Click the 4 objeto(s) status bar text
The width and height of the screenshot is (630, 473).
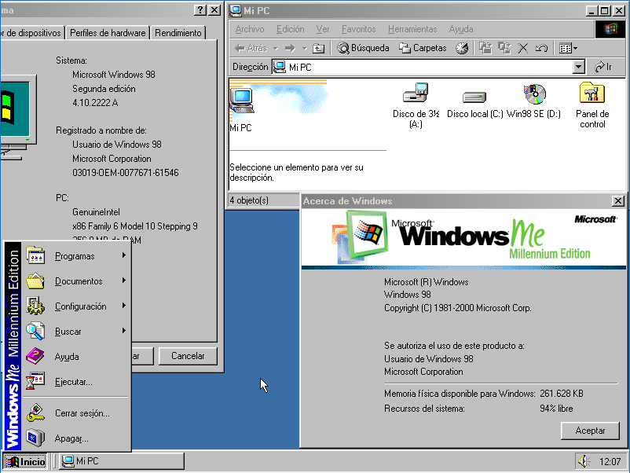click(249, 200)
